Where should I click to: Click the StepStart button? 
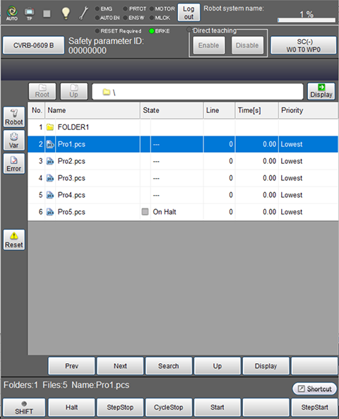314,407
